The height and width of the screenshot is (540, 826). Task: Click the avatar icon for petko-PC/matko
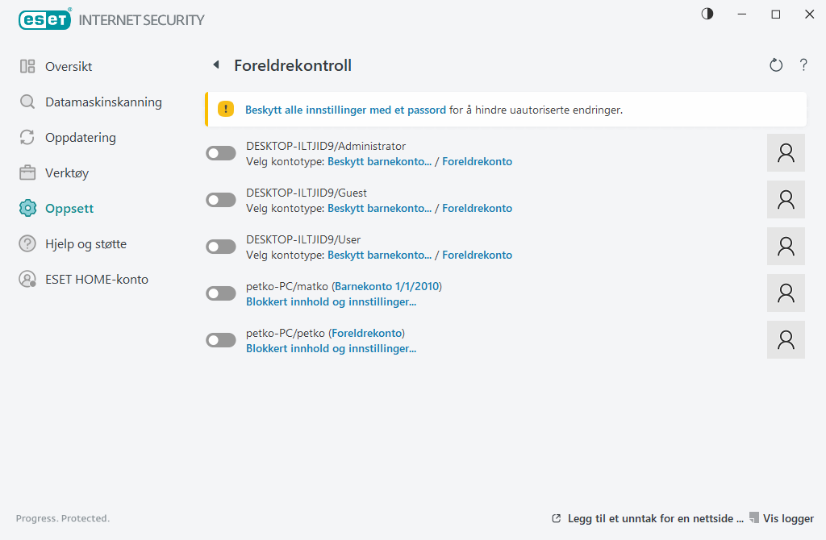coord(786,293)
